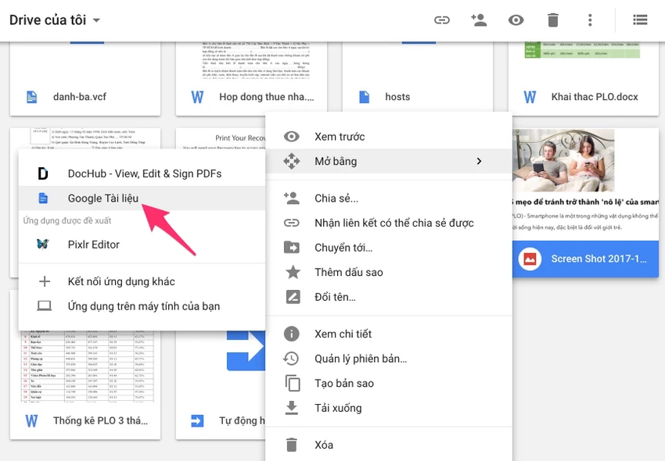The height and width of the screenshot is (461, 665).
Task: Click the share person-plus icon in toolbar
Action: pos(479,20)
